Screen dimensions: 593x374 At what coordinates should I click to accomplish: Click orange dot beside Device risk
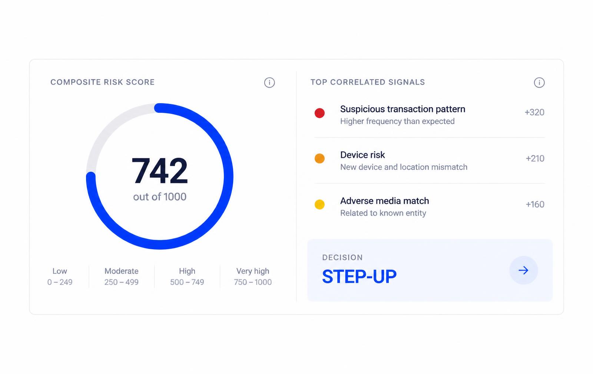pyautogui.click(x=319, y=158)
